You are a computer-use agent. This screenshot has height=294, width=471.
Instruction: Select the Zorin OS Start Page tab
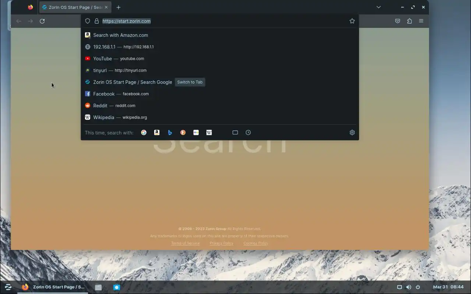[75, 7]
